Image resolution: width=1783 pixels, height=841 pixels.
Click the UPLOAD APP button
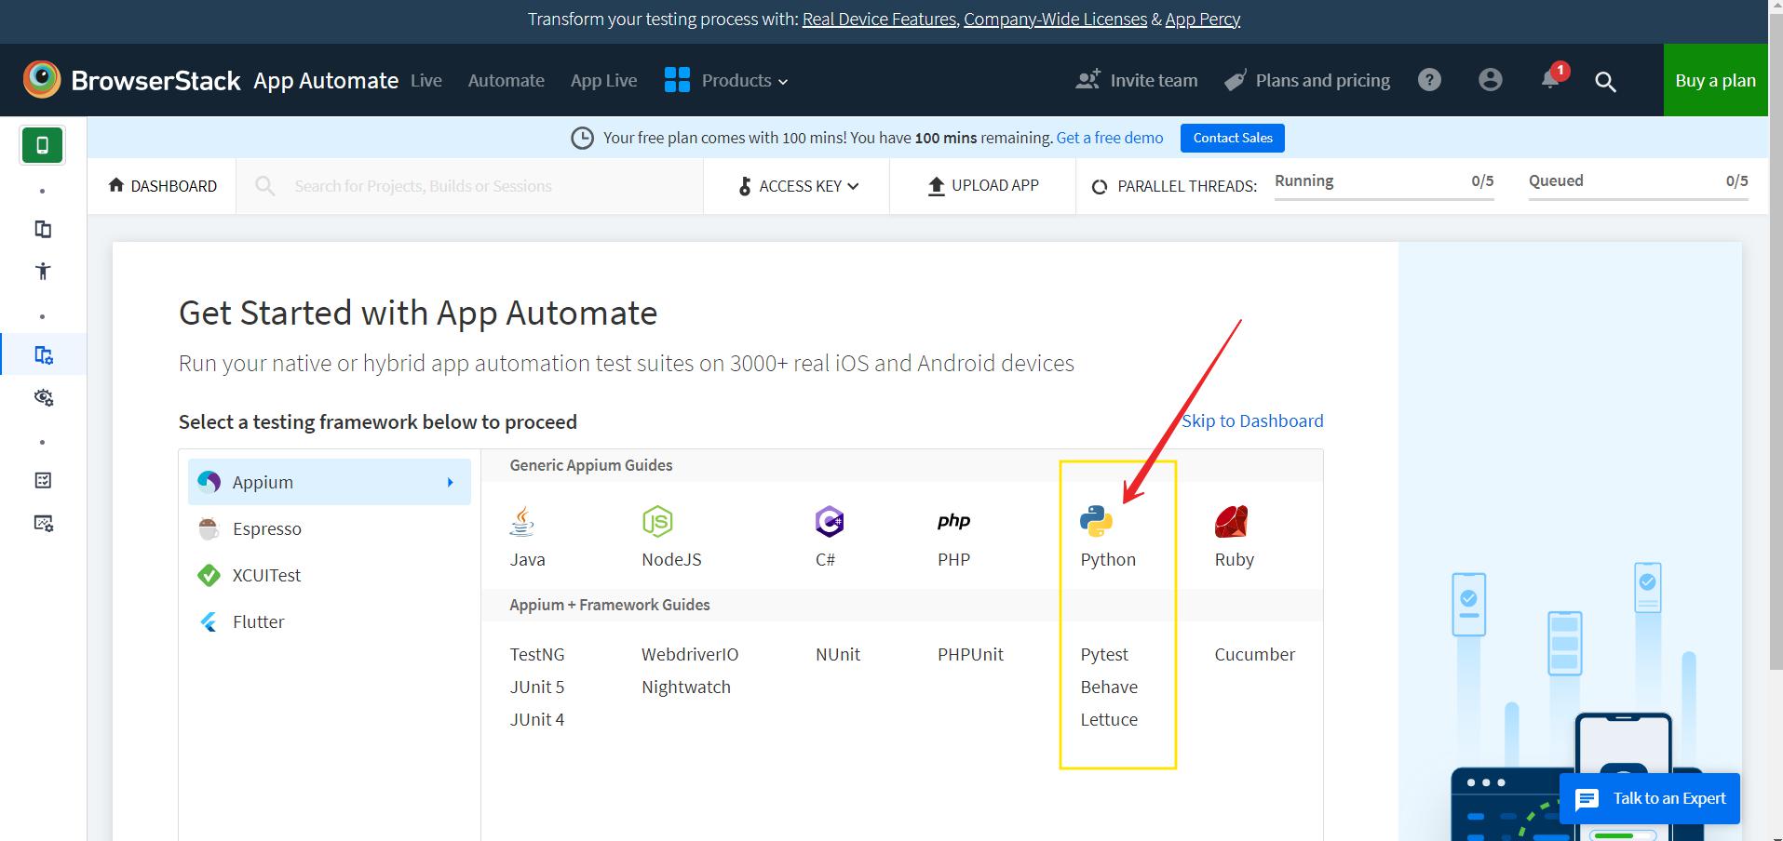tap(982, 186)
